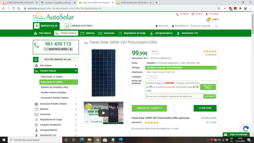The image size is (254, 143).
Task: Open the 47 Opiniones link
Action: [211, 54]
